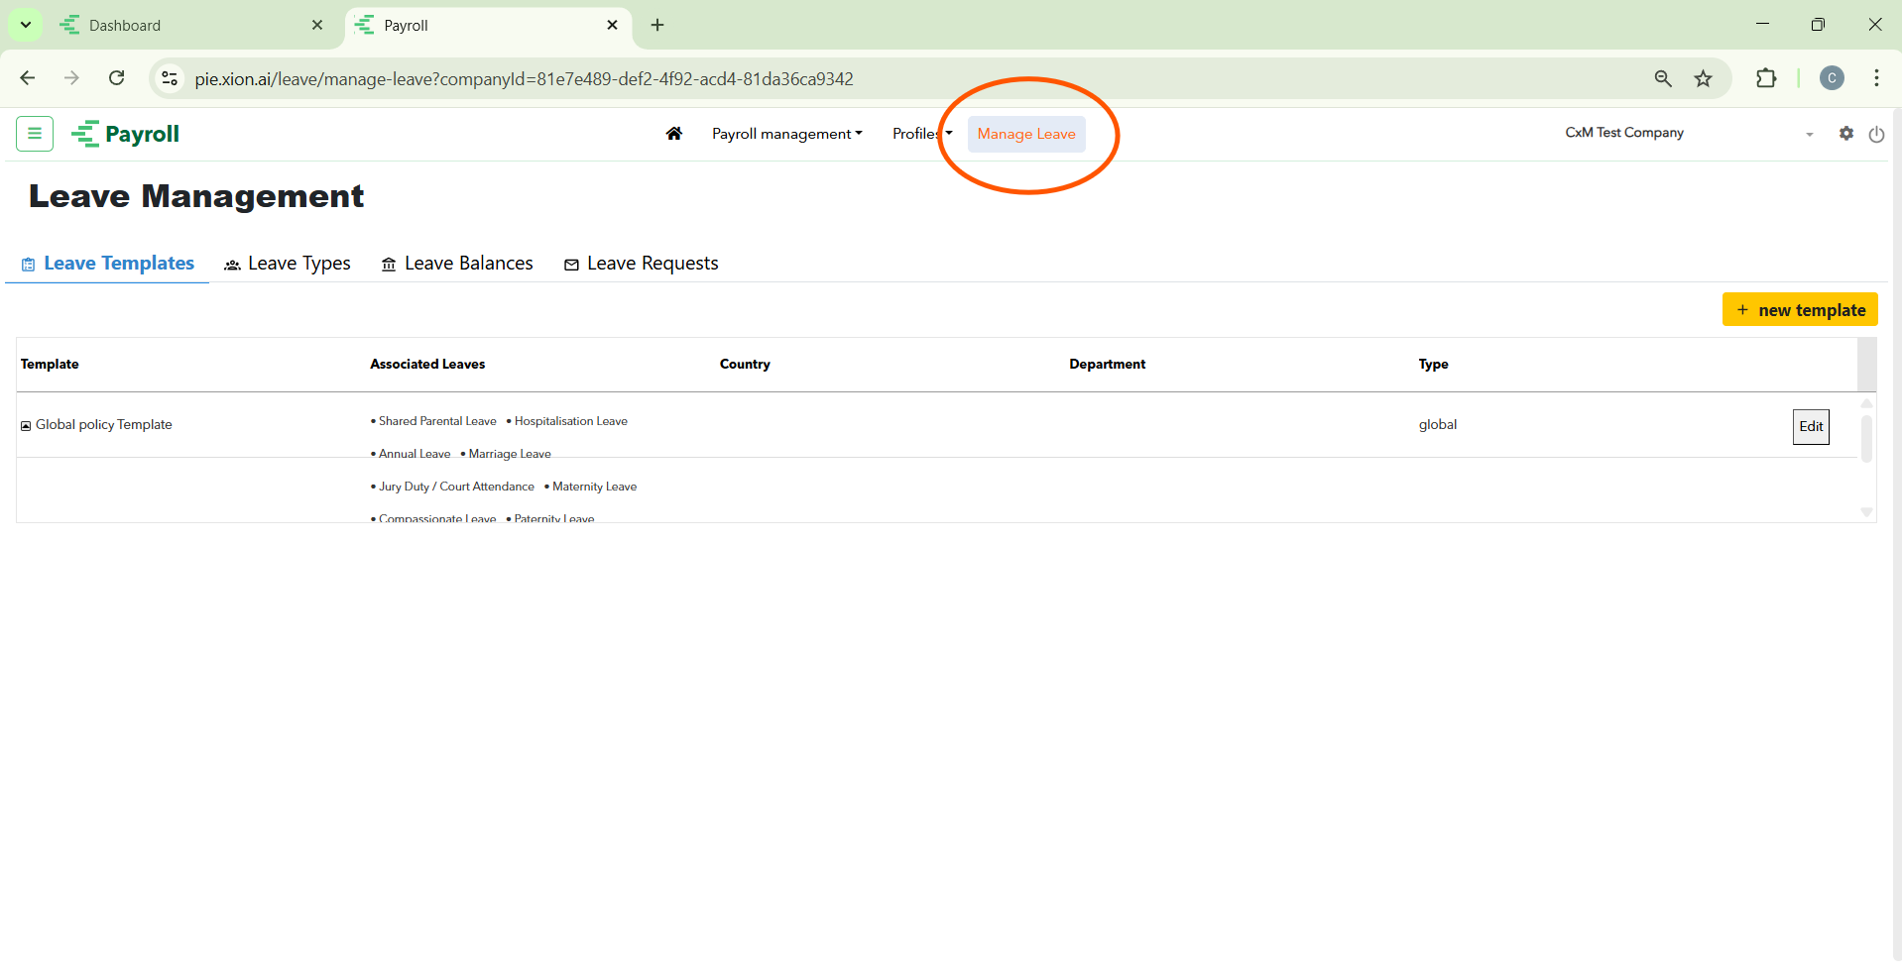Click the Manage Leave nav link

(1025, 135)
